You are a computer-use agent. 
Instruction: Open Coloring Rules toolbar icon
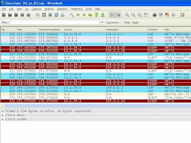[167, 15]
